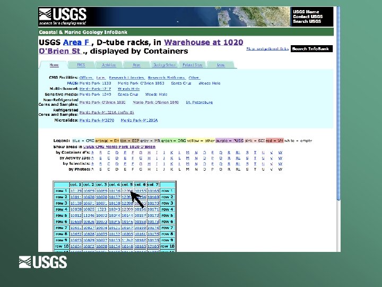Click the orange = EH legend swatch
Viewport: 382px width, 287px height.
tap(107, 141)
